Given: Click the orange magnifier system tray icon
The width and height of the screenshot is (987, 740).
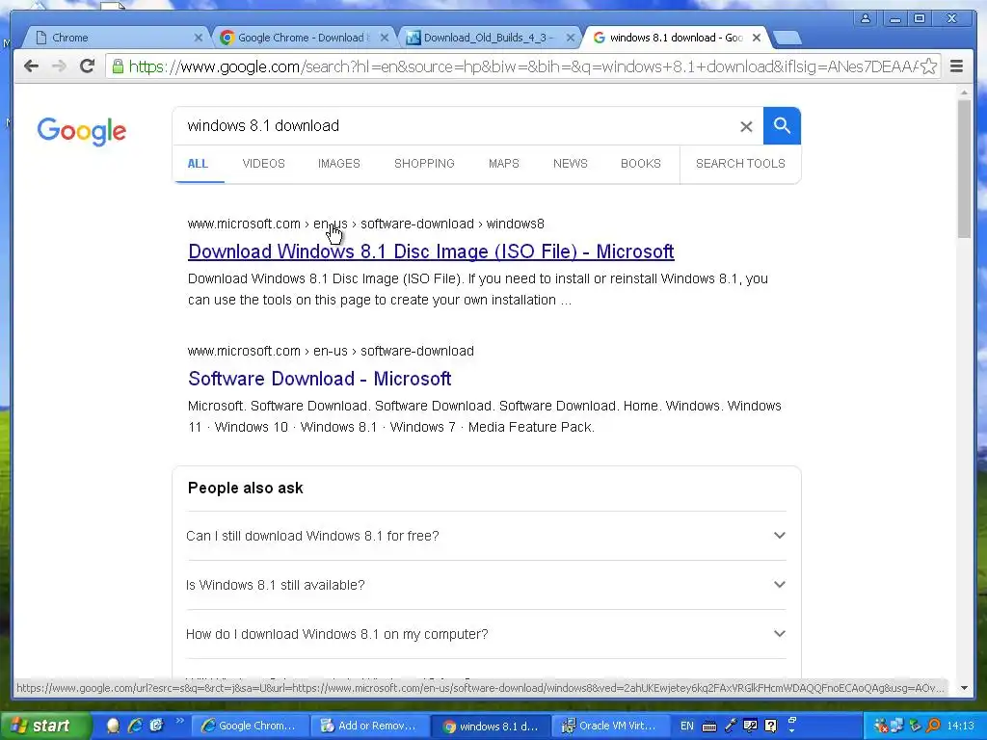Looking at the screenshot, I should point(933,726).
